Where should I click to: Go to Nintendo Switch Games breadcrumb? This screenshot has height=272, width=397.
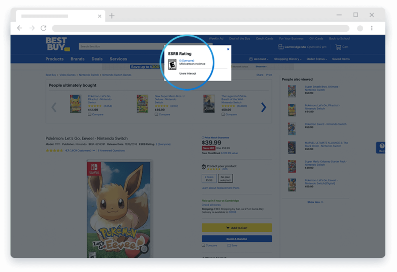click(x=117, y=75)
